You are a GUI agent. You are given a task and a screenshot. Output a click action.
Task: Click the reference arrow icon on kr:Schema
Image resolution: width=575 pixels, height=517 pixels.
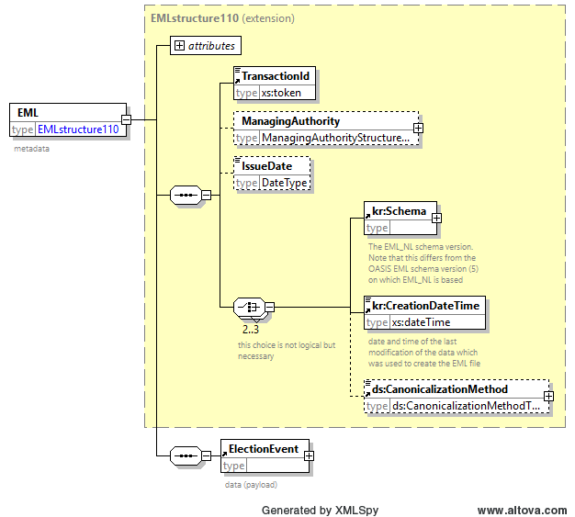[367, 216]
